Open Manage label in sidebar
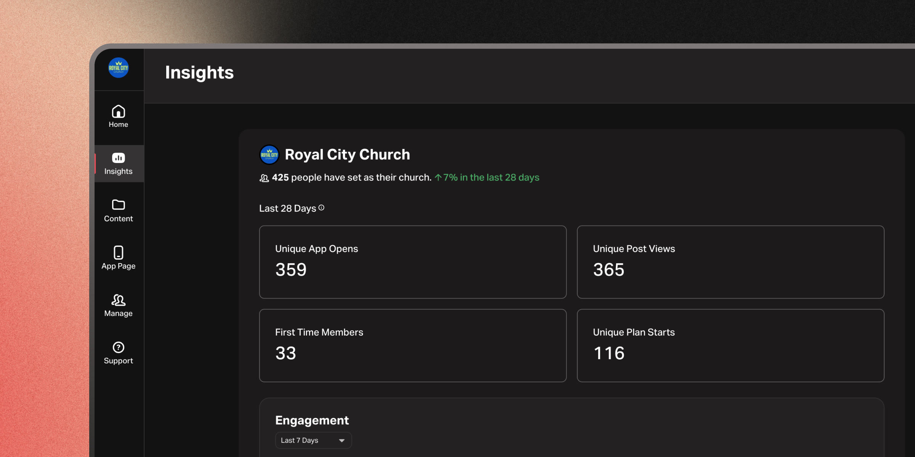This screenshot has height=457, width=915. (x=119, y=313)
